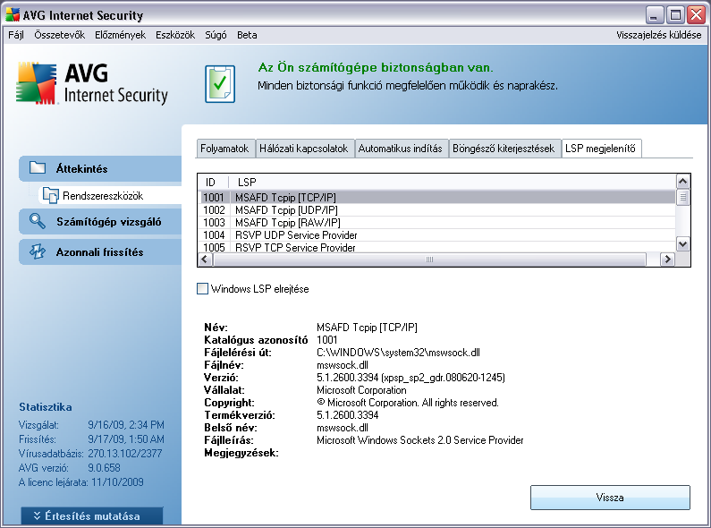Select row 1003 MSAFD Tcpip [RAW/IP]

click(x=437, y=223)
